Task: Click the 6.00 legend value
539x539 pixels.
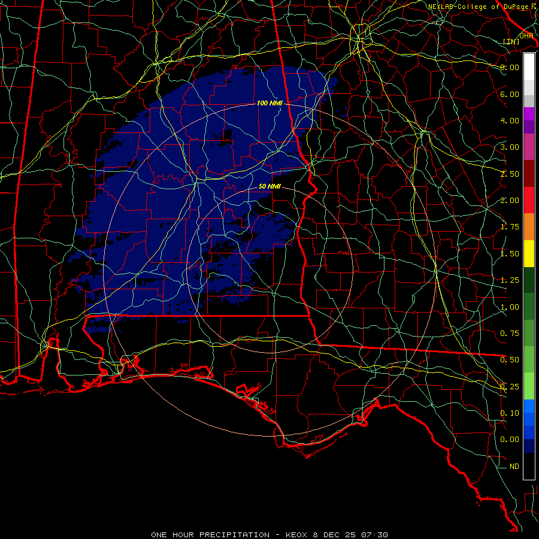Action: coord(510,94)
